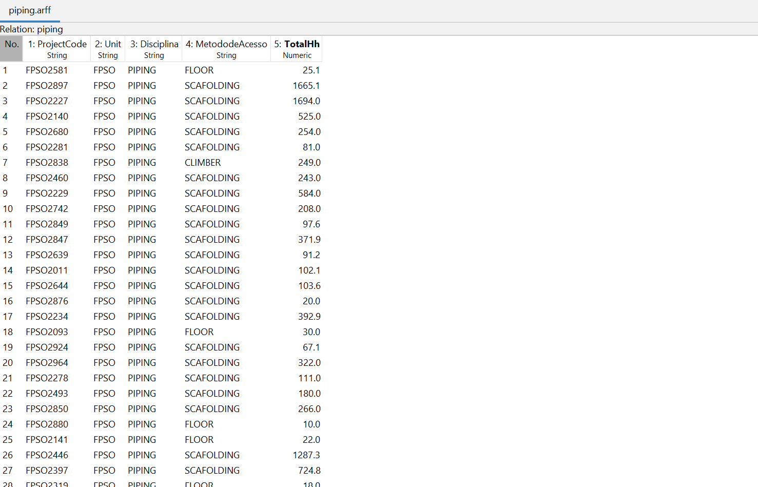The image size is (758, 487).
Task: Click the TotalHh column header
Action: click(x=297, y=49)
